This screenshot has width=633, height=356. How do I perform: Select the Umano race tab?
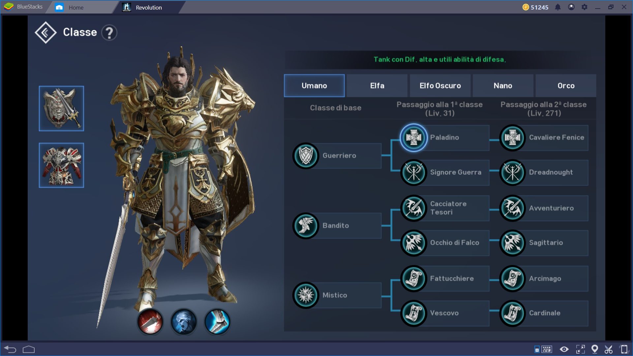click(314, 86)
